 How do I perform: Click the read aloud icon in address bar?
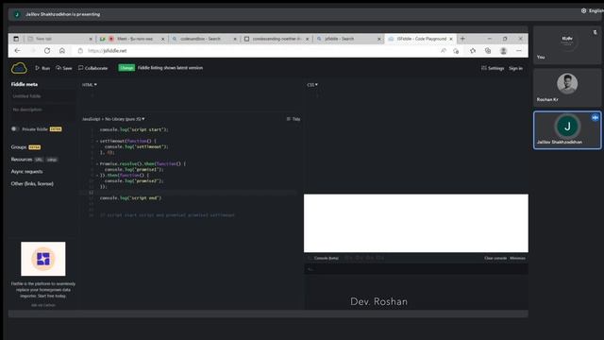tap(444, 50)
